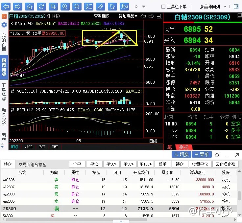The height and width of the screenshot is (223, 242).
Task: Zoom in on the chart
Action: pyautogui.click(x=65, y=7)
